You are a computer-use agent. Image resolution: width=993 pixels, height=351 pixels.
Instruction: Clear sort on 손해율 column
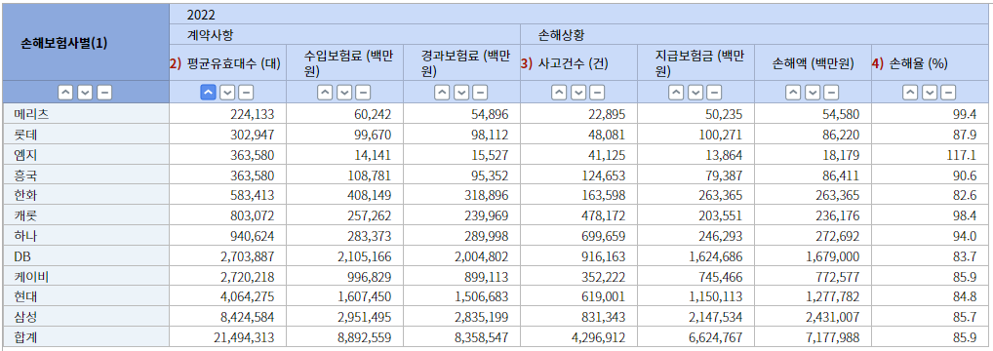(x=948, y=93)
